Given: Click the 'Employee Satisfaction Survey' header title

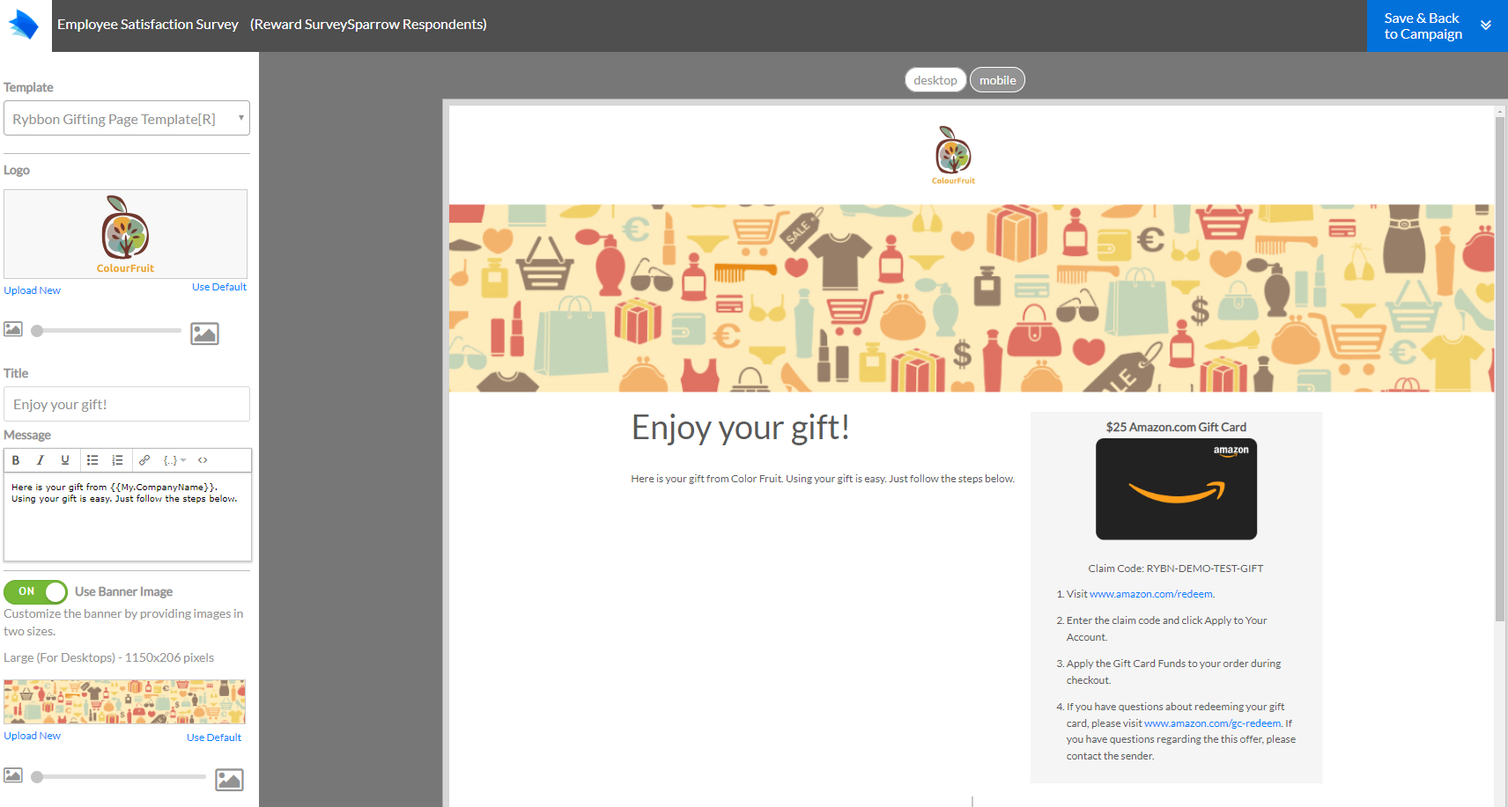Looking at the screenshot, I should click(148, 25).
